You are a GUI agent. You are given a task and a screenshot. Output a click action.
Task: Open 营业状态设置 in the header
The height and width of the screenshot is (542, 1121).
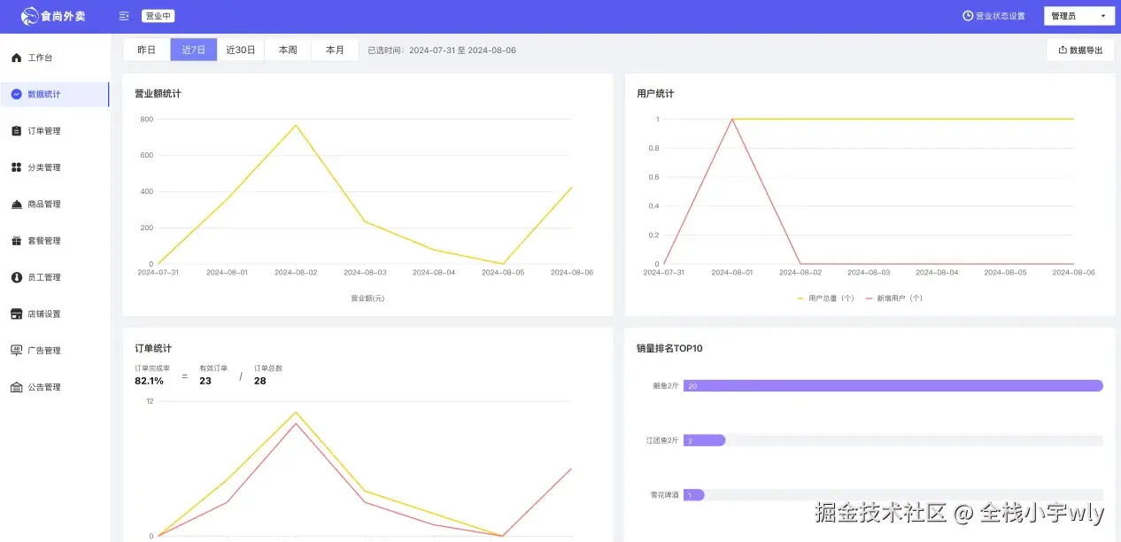tap(993, 16)
